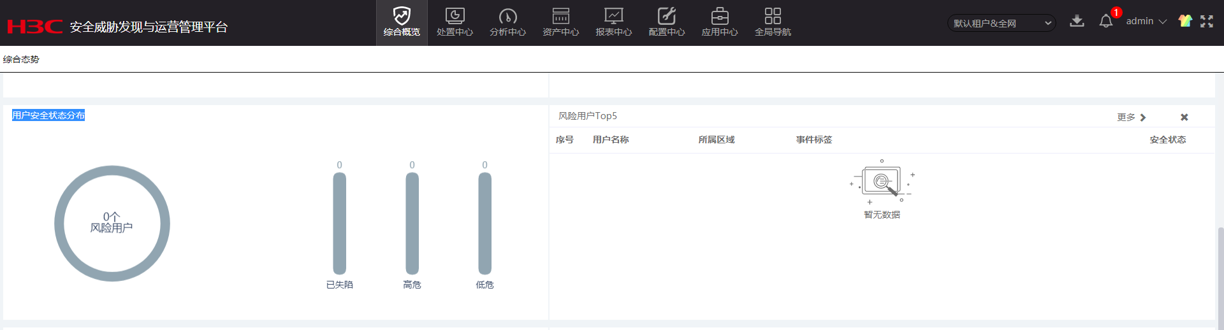This screenshot has height=330, width=1224.
Task: Go to 分析中心 in top navigation
Action: pos(507,23)
